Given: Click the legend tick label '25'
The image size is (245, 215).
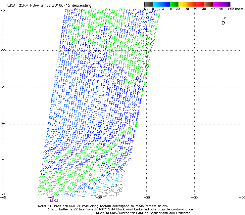Looking at the screenshot, I should 187,9.
